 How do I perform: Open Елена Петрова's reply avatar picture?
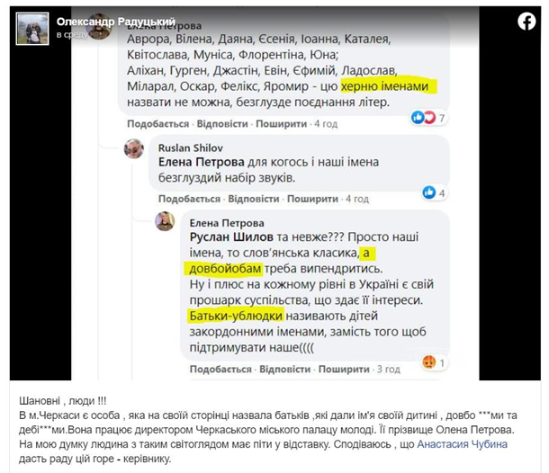click(165, 221)
